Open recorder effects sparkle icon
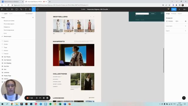The image size is (188, 106). coord(37,98)
